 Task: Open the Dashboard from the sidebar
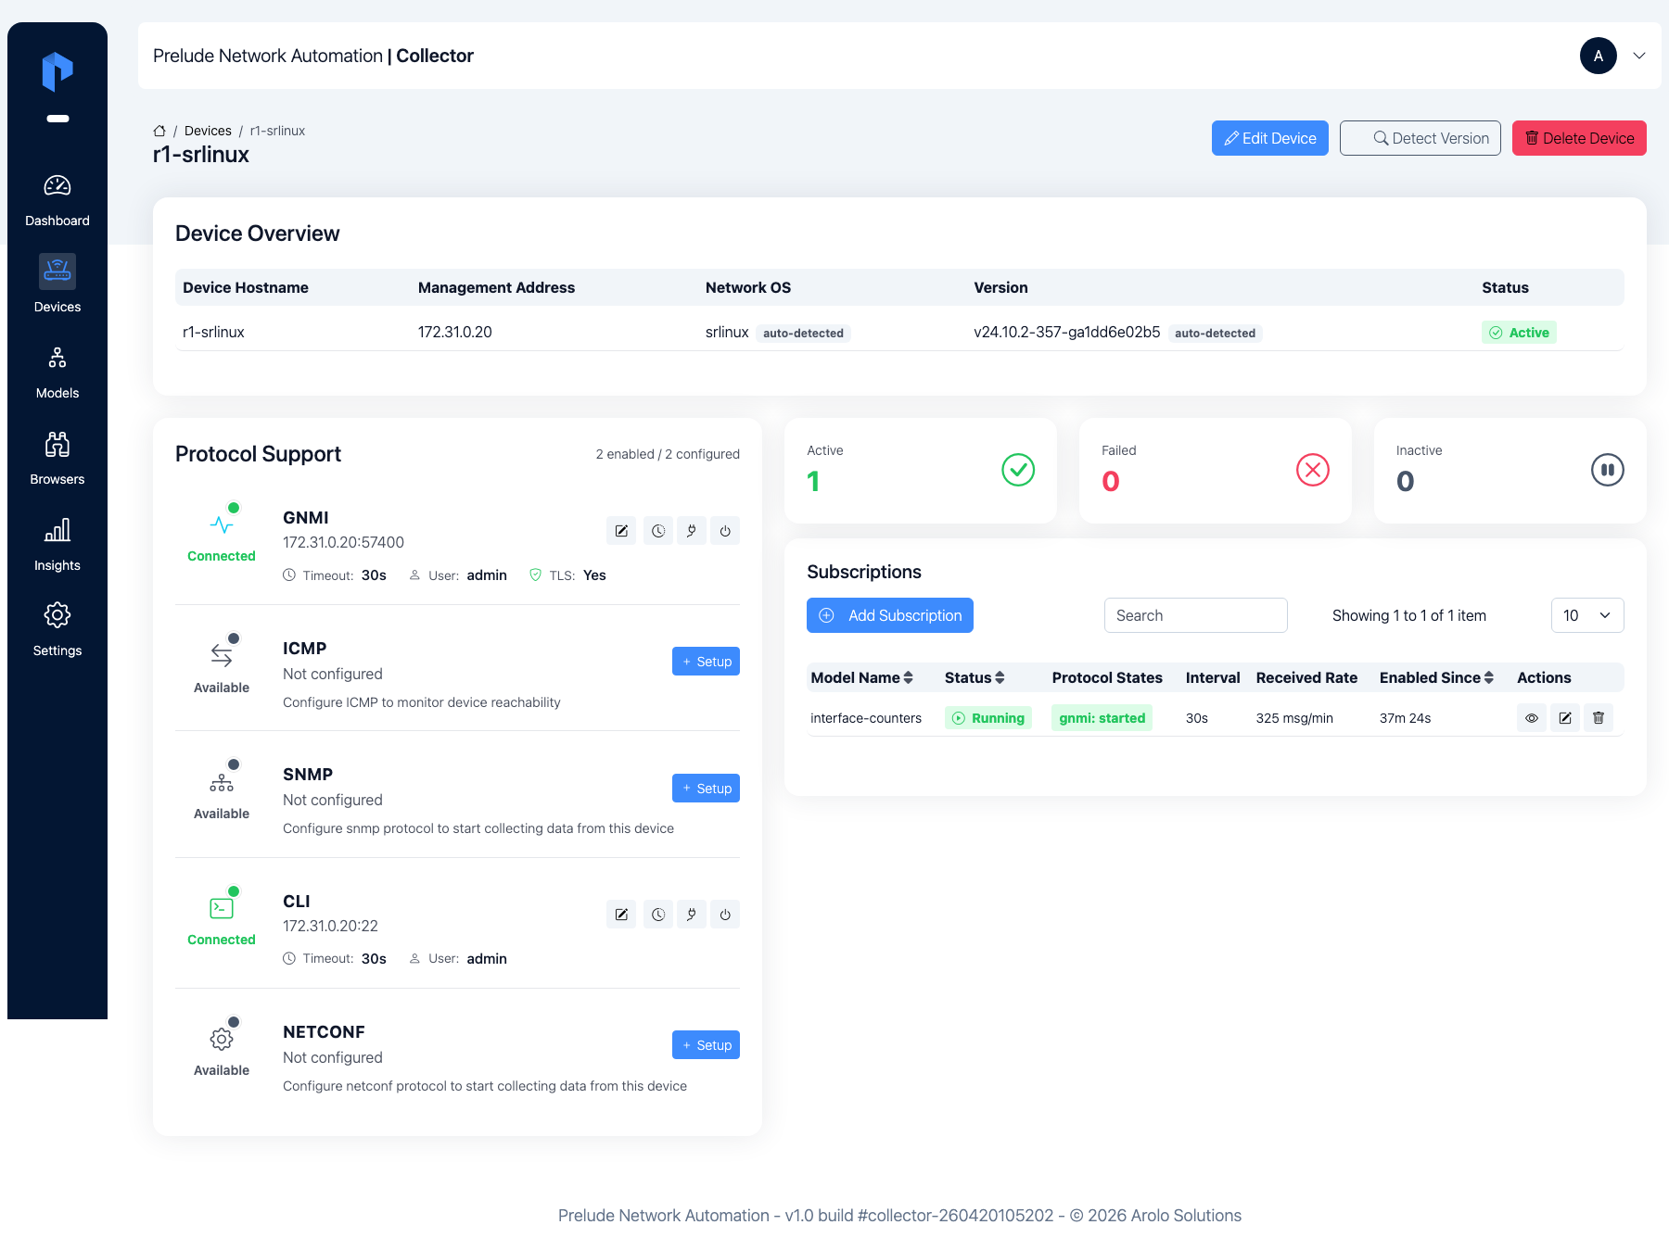point(57,201)
